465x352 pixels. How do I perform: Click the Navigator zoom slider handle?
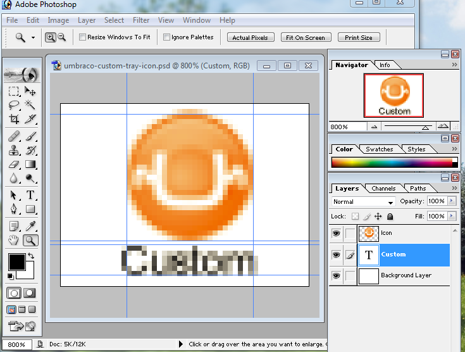point(426,128)
